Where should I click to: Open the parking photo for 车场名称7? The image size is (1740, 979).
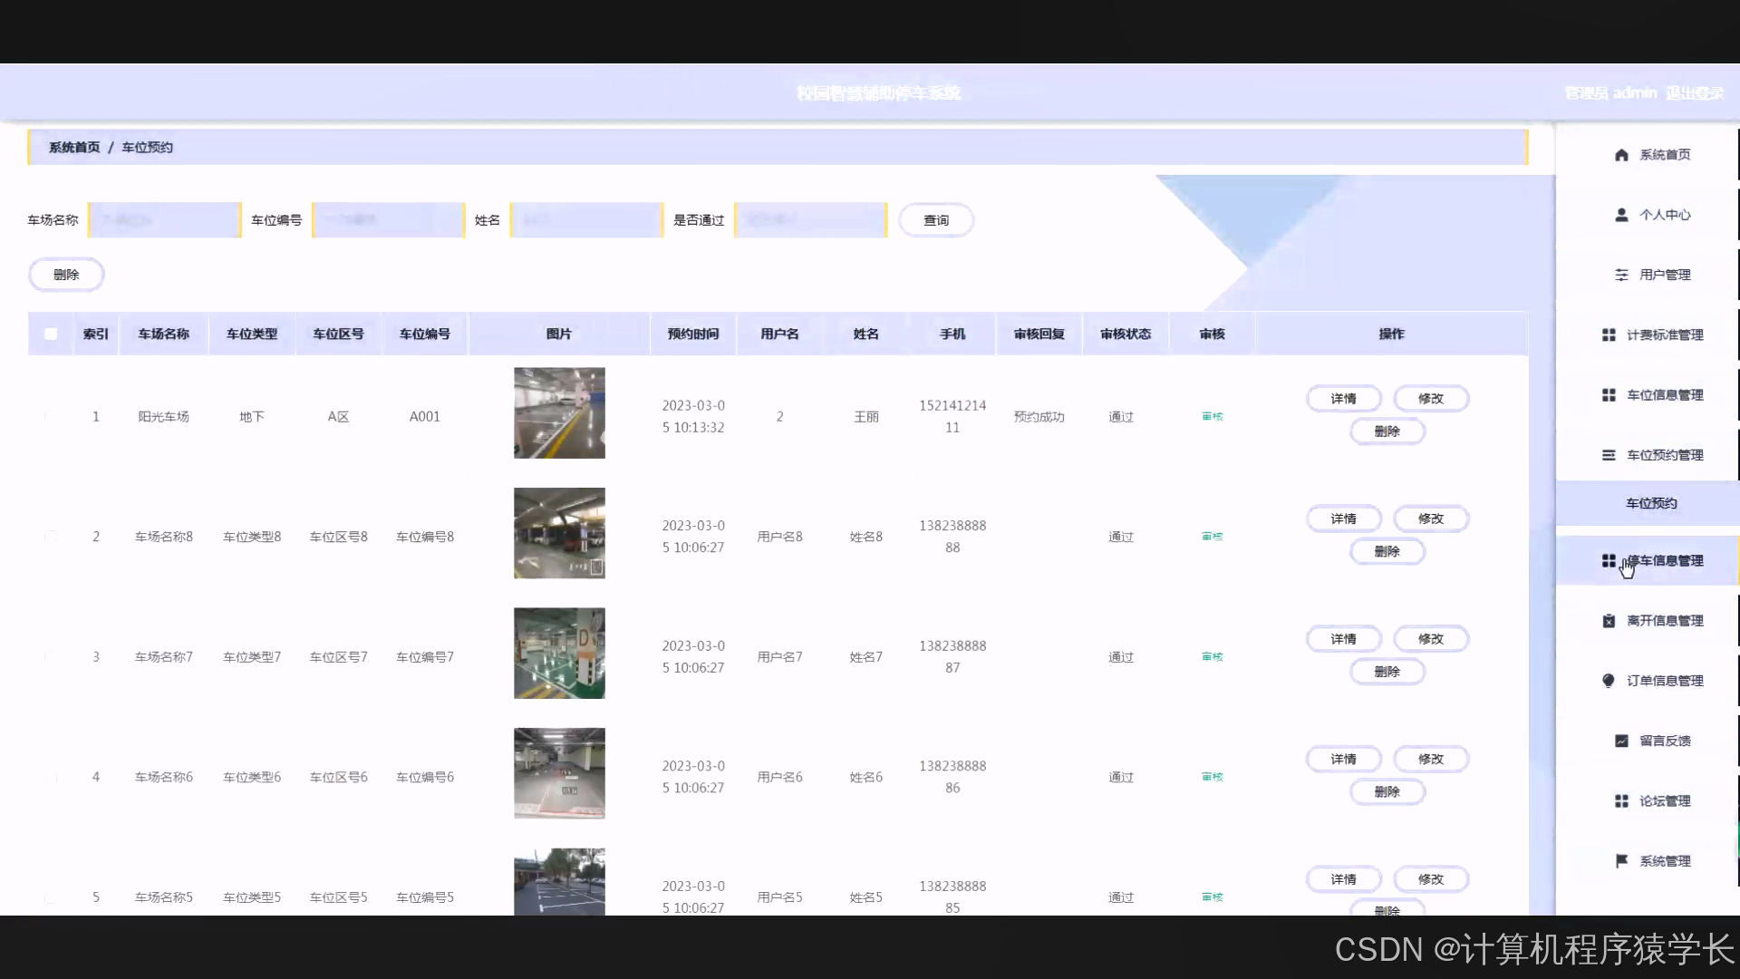pyautogui.click(x=559, y=654)
